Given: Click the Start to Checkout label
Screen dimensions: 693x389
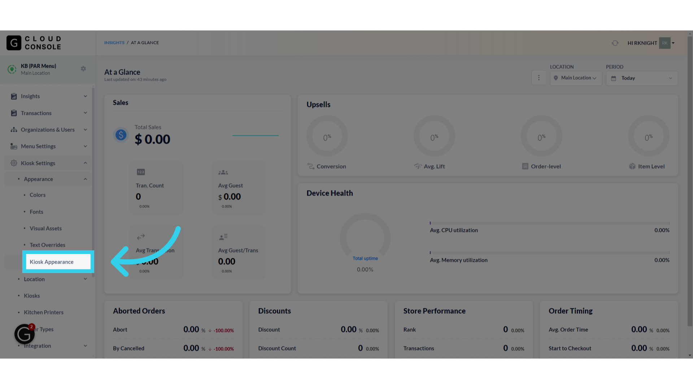Looking at the screenshot, I should coord(570,348).
